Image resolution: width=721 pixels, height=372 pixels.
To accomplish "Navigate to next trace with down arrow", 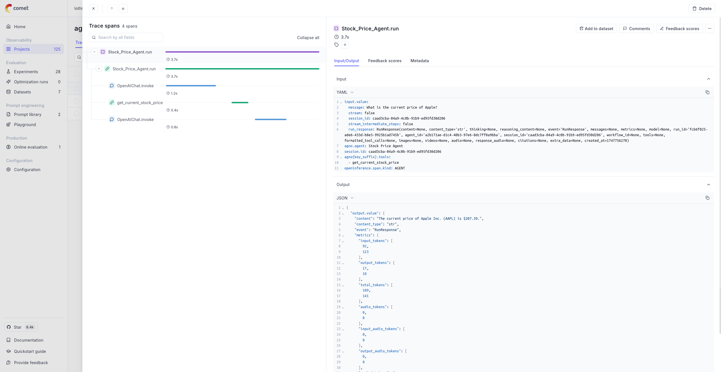I will (123, 8).
